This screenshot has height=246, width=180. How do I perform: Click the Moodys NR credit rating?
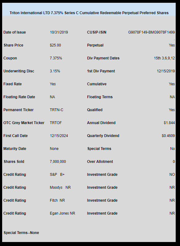click(x=60, y=188)
